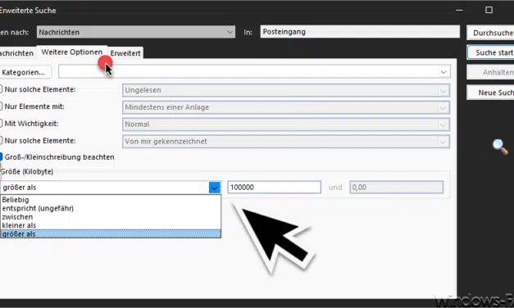Choose 'kleiner als' size option

point(111,225)
